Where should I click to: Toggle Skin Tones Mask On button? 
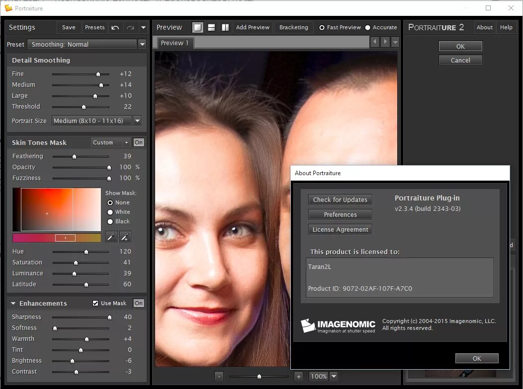click(138, 142)
